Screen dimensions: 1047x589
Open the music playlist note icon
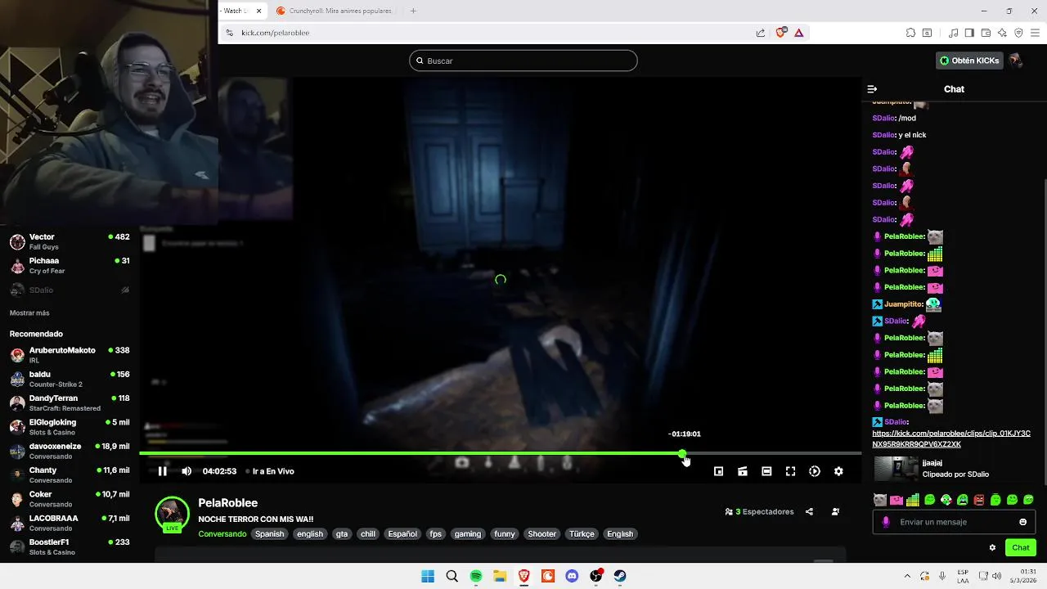(x=953, y=33)
